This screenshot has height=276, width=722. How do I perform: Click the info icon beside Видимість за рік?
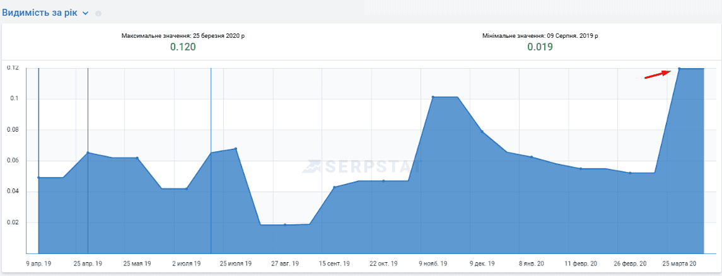click(x=98, y=14)
